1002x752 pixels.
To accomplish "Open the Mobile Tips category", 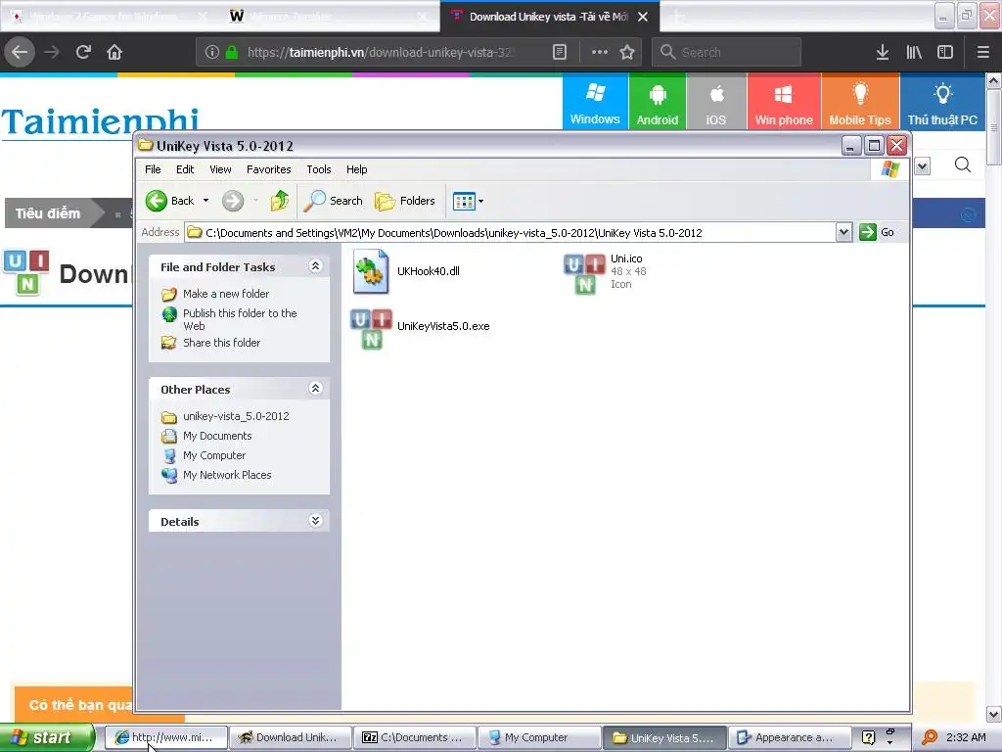I will pyautogui.click(x=860, y=102).
